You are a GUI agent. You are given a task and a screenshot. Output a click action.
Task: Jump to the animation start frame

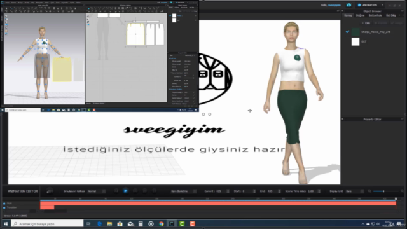116,191
